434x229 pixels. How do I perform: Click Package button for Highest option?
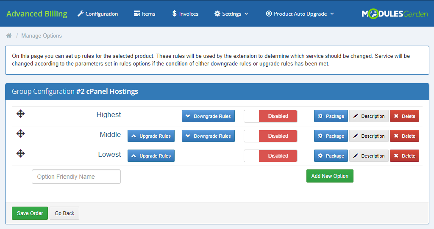coord(331,116)
